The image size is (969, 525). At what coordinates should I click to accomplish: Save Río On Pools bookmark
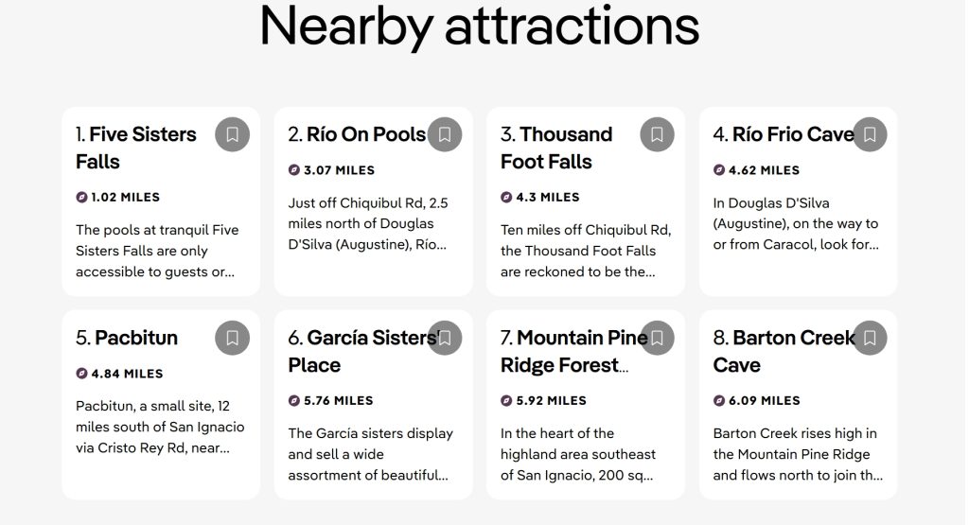(x=445, y=134)
